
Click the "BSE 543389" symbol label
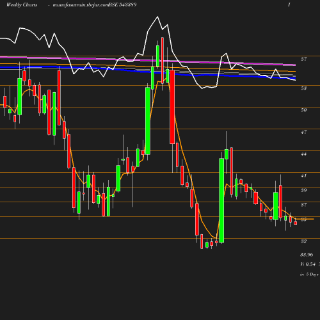123,4
